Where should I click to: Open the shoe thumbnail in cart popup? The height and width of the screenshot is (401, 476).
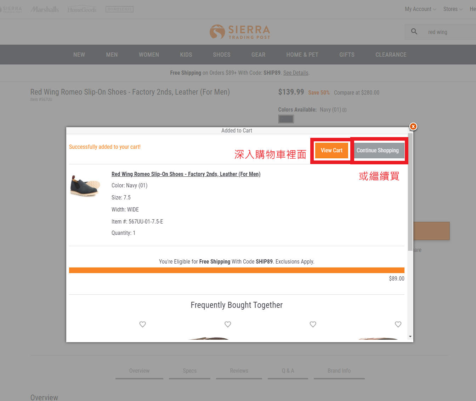tap(85, 186)
